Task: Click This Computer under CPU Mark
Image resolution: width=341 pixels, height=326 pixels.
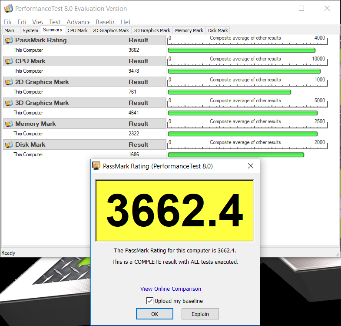Action: (28, 71)
